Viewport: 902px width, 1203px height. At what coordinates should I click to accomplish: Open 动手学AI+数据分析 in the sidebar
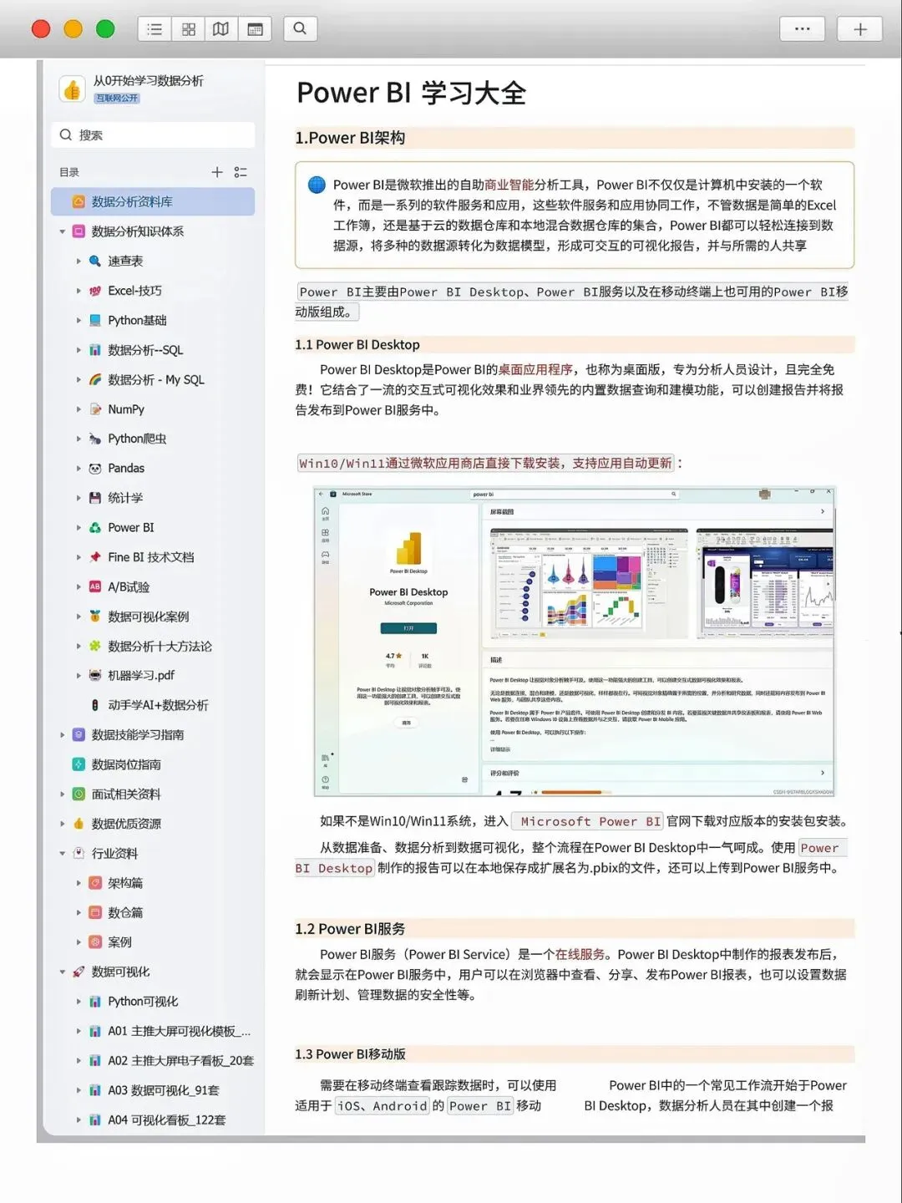click(158, 706)
